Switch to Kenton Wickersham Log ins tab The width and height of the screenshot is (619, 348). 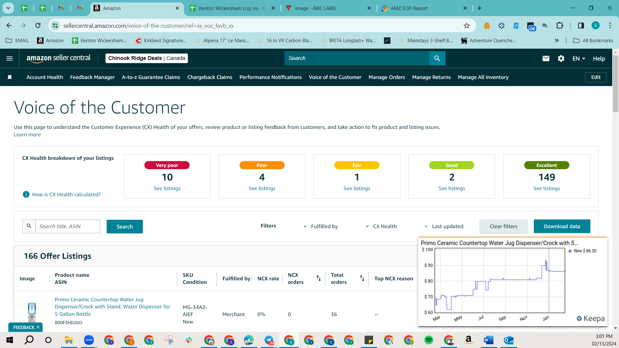click(232, 8)
